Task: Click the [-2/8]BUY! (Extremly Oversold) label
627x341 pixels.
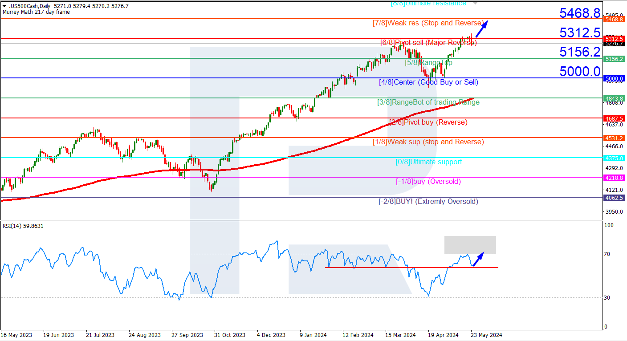Action: (428, 202)
